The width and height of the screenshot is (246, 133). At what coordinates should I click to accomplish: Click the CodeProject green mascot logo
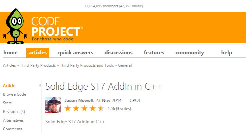pos(15,26)
